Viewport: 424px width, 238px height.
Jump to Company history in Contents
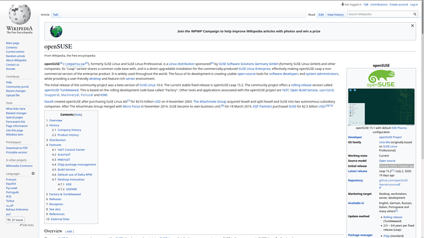[x=69, y=130]
